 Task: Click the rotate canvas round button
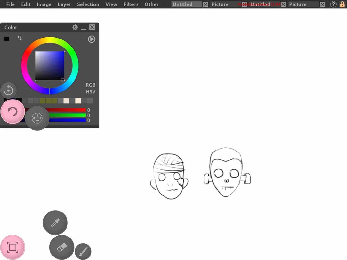8,91
